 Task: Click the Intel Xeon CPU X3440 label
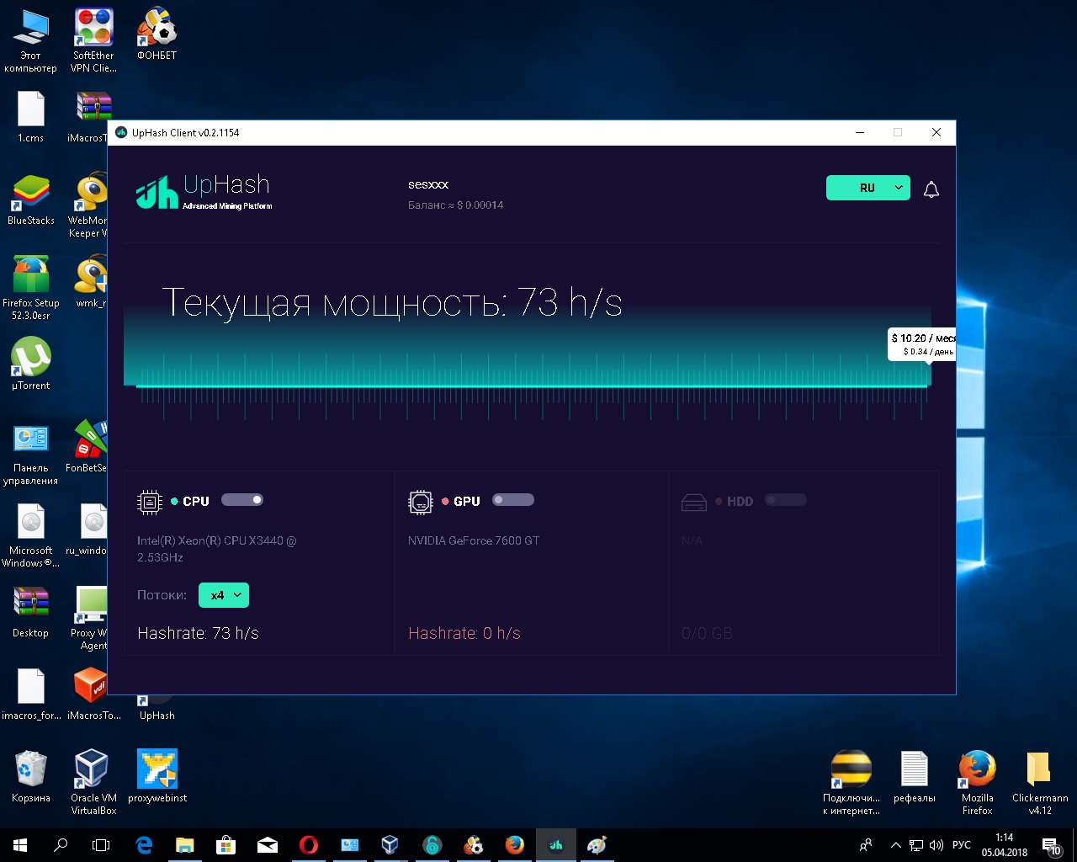pyautogui.click(x=217, y=549)
